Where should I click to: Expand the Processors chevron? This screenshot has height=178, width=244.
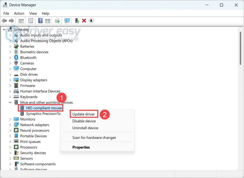[x=10, y=147]
